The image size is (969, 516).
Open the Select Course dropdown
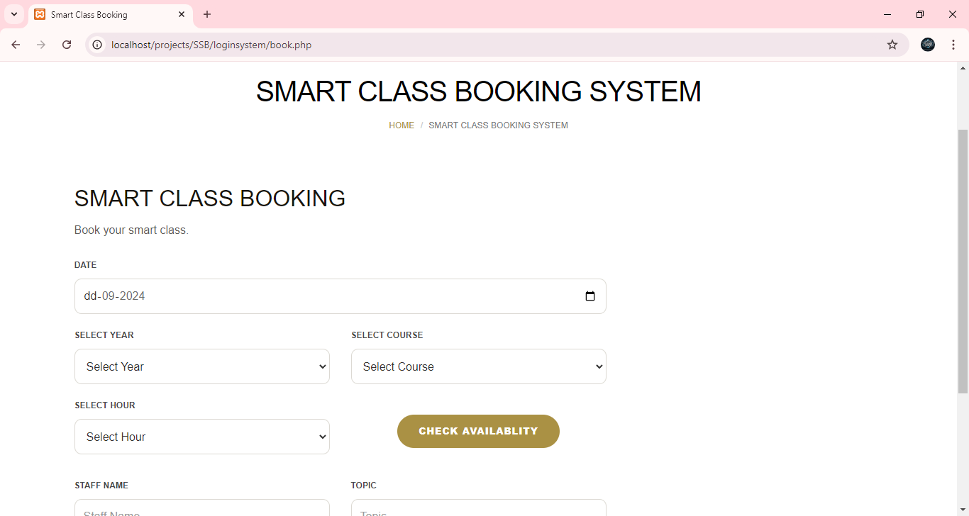[x=478, y=366]
